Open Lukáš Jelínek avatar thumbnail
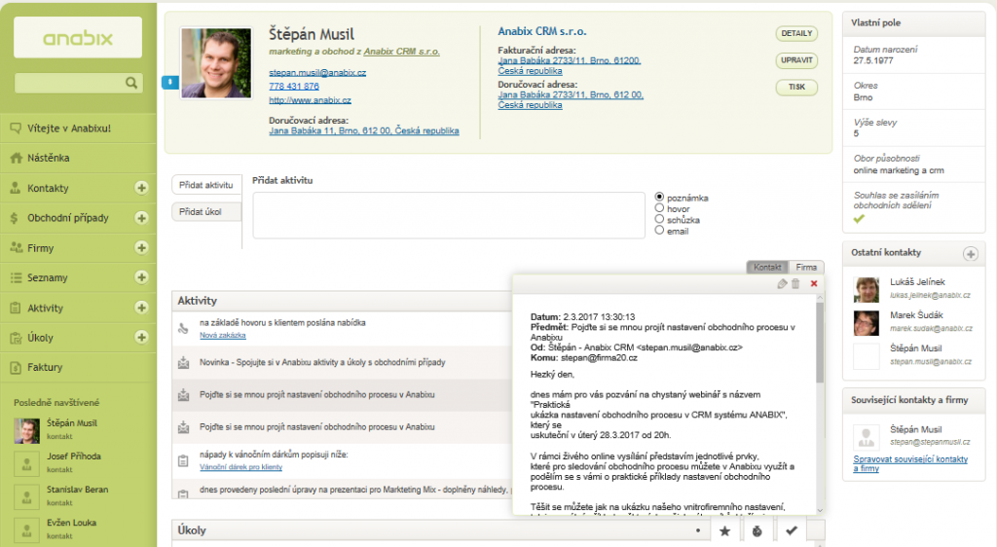 tap(866, 290)
